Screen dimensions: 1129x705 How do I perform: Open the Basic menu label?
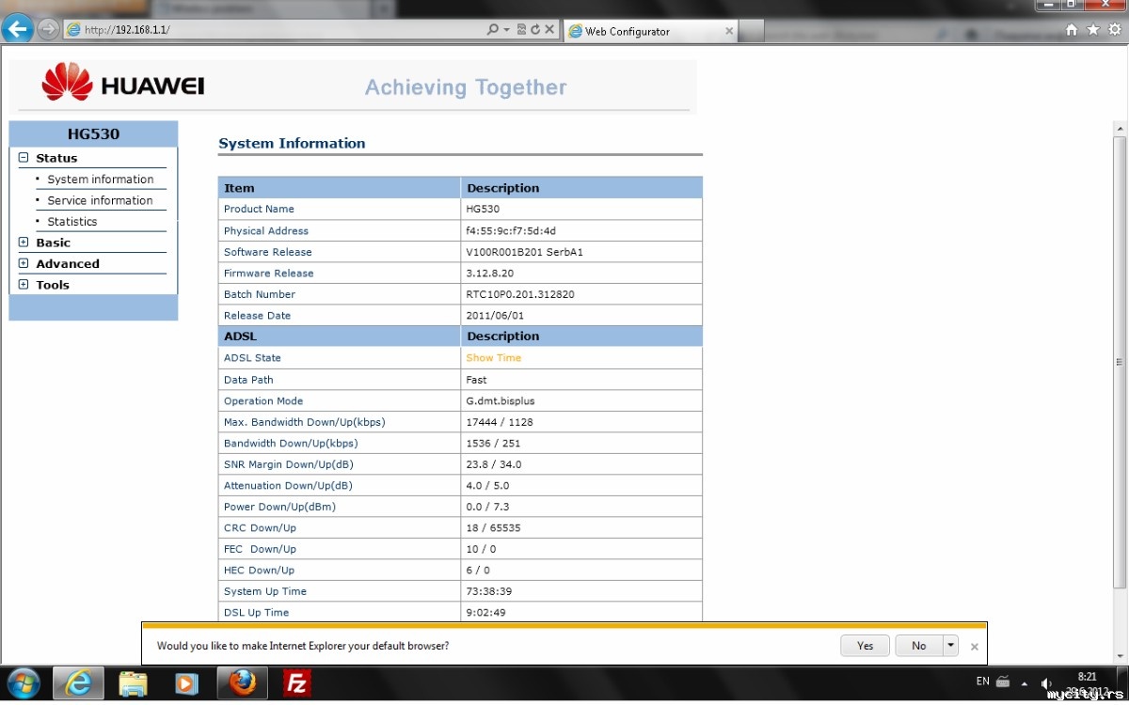pyautogui.click(x=53, y=243)
